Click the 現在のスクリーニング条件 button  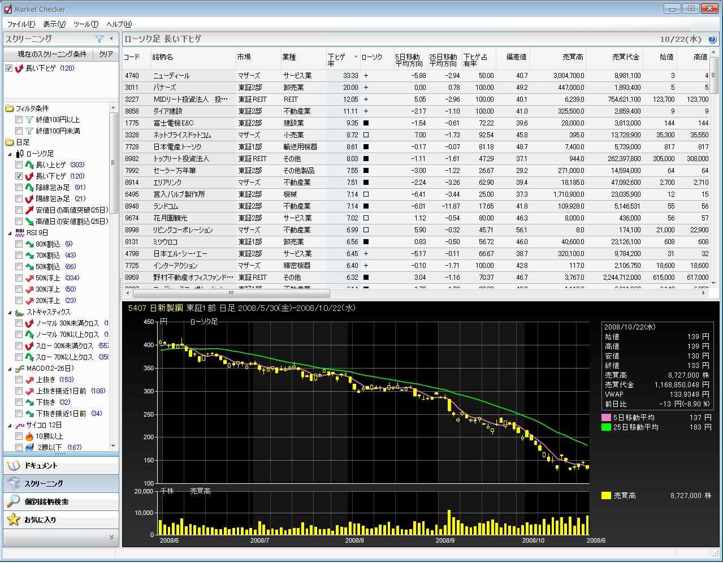click(x=49, y=54)
